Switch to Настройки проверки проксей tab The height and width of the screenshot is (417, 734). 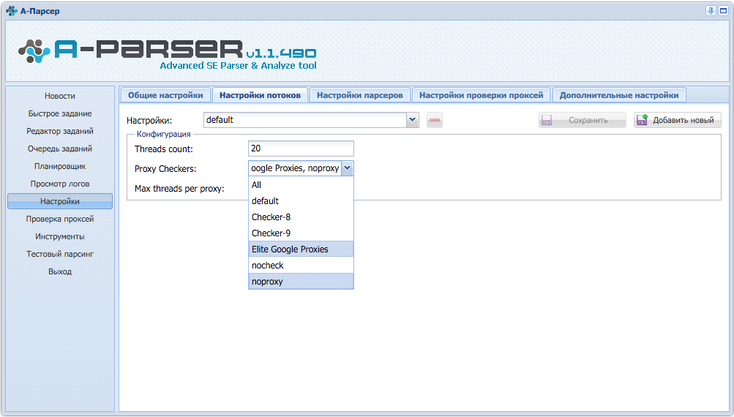tap(482, 95)
